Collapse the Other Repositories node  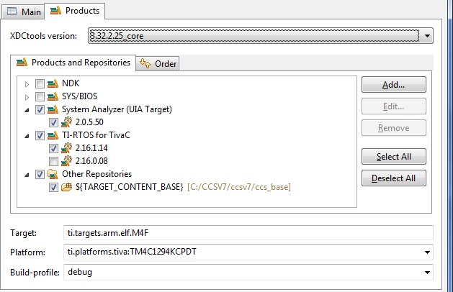pyautogui.click(x=27, y=175)
